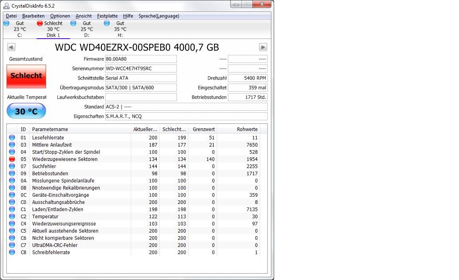Click the status orb for Wiederzuweisungsereignisse
The width and height of the screenshot is (459, 280).
point(12,223)
